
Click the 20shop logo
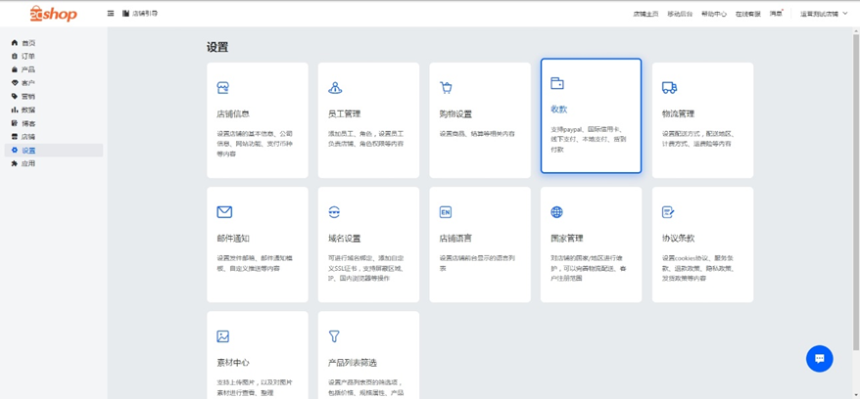[53, 14]
